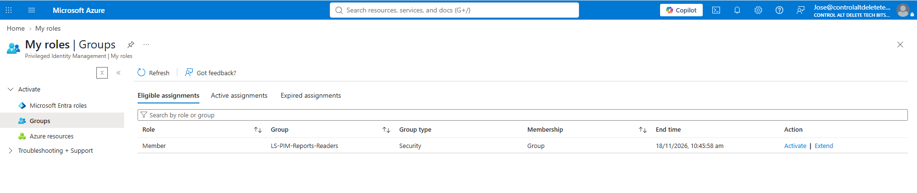Switch to Eligible assignments tab
The image size is (917, 193).
[x=168, y=95]
